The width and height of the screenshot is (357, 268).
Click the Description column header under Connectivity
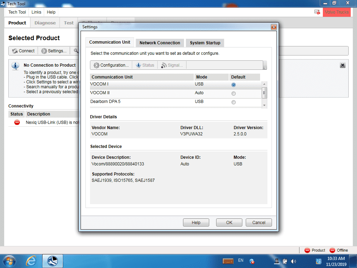tap(52, 114)
